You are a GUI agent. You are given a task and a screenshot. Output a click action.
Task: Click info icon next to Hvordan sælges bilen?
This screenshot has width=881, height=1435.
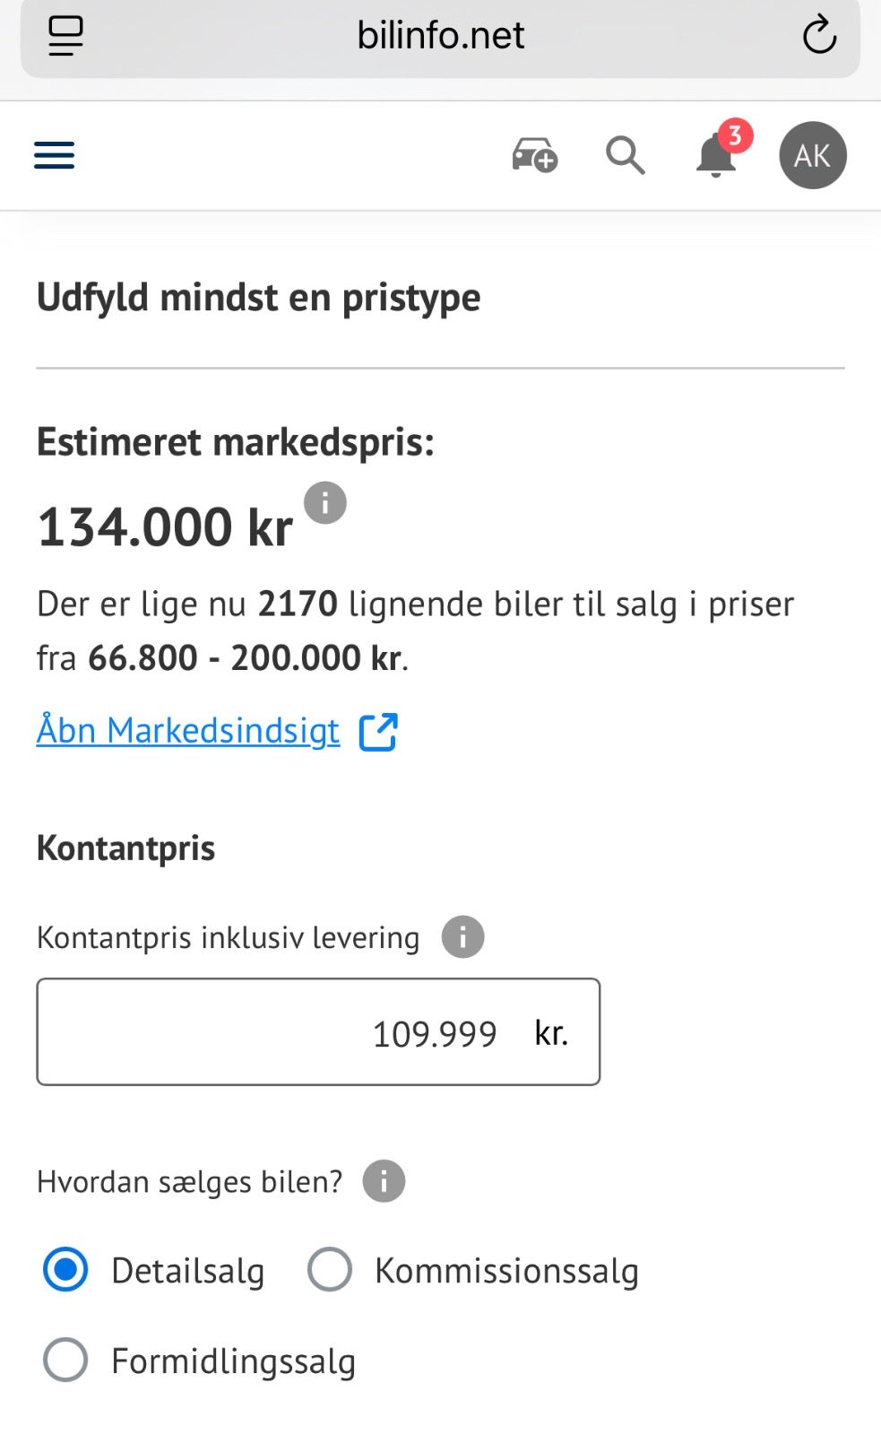tap(384, 1181)
